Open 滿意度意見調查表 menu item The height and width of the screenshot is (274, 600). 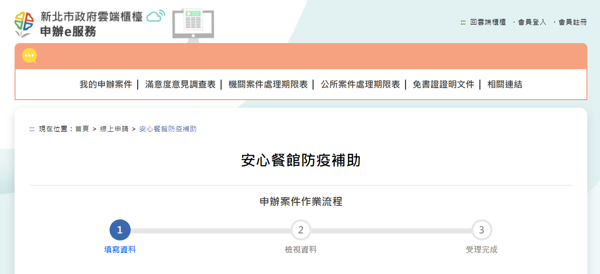180,85
